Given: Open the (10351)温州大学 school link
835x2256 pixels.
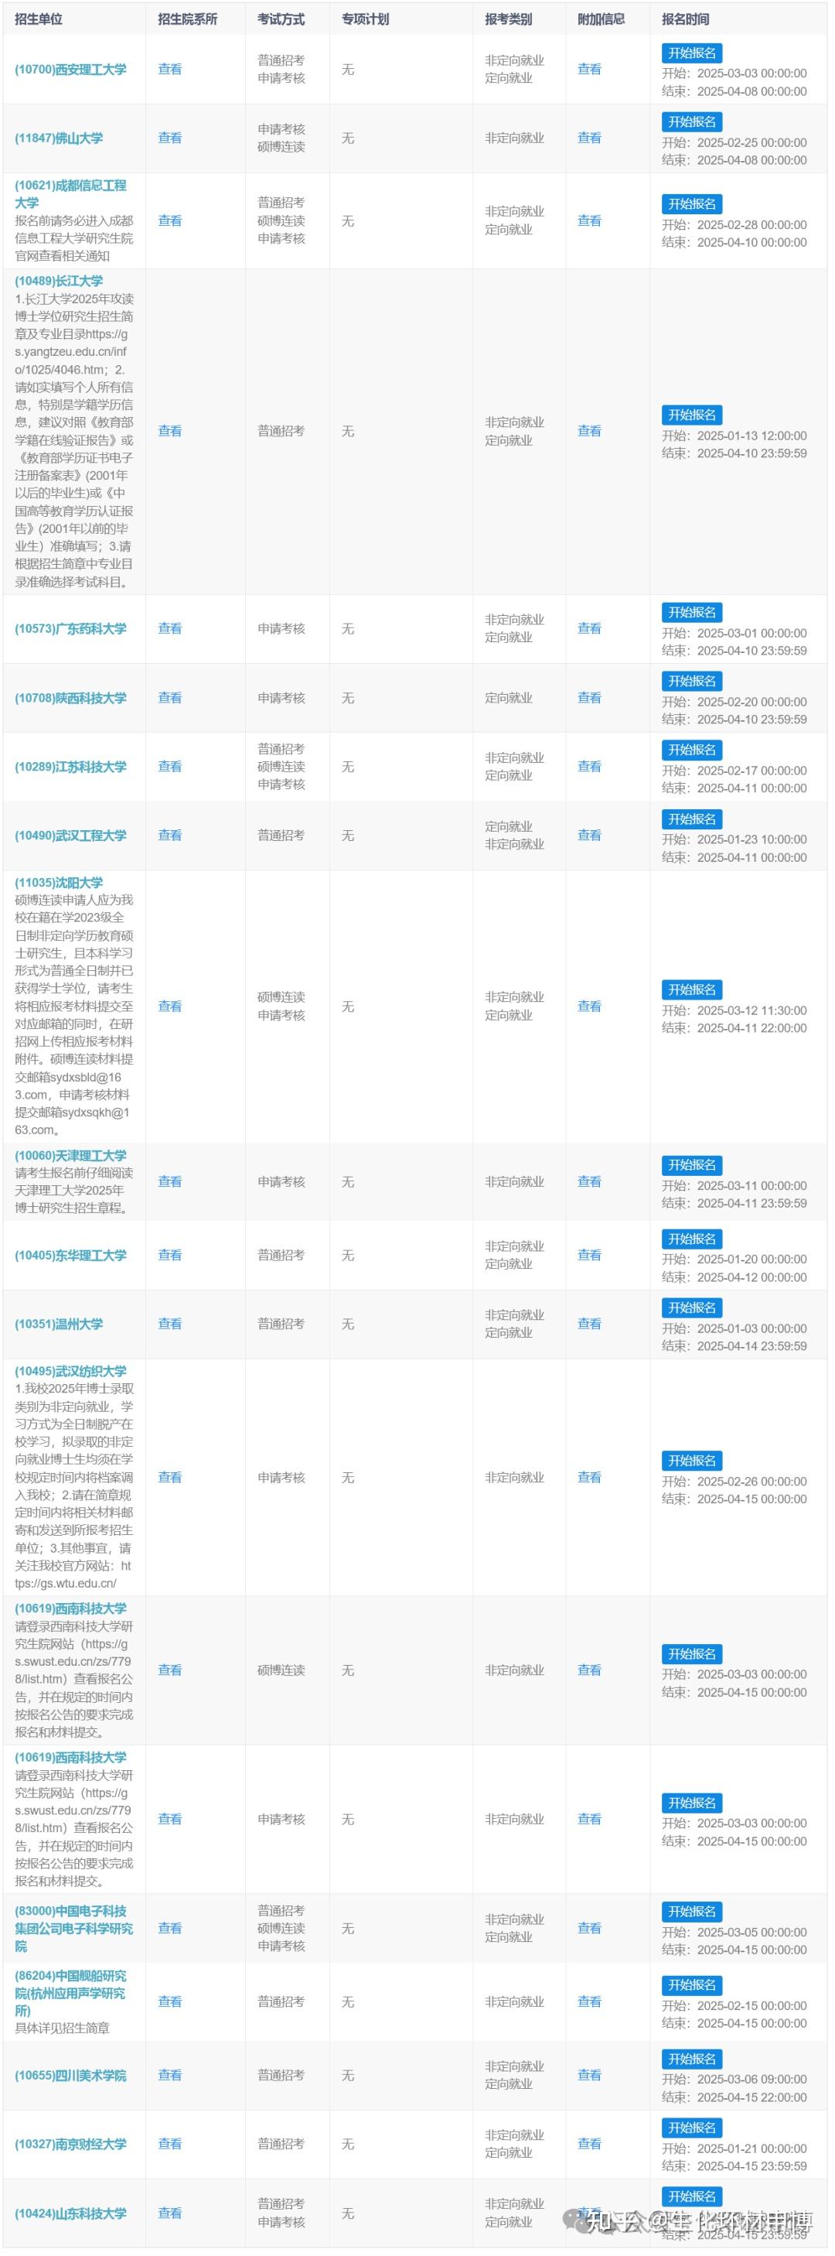Looking at the screenshot, I should click(x=59, y=1325).
